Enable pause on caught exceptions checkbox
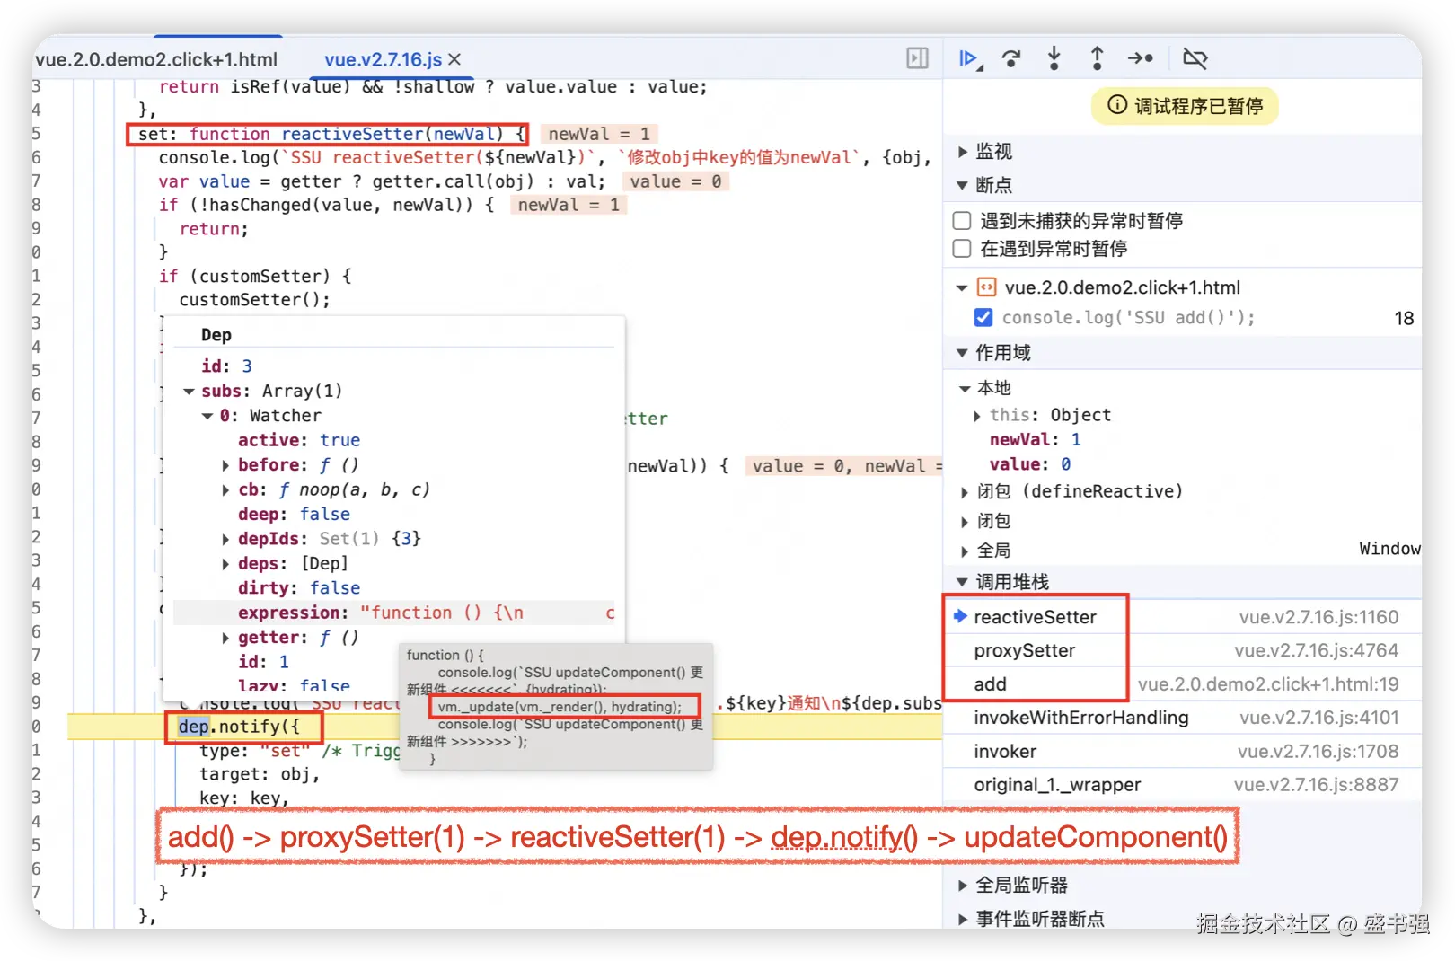This screenshot has height=961, width=1455. [962, 248]
